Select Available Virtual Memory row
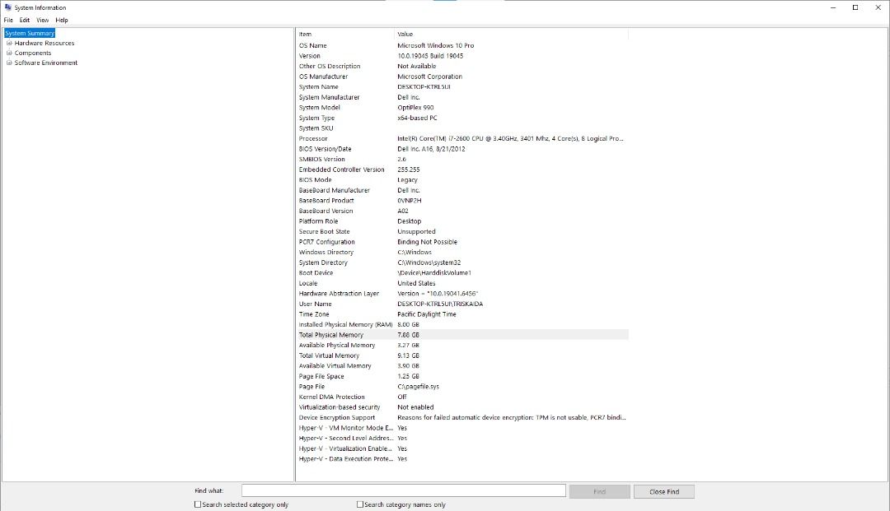 tap(462, 366)
